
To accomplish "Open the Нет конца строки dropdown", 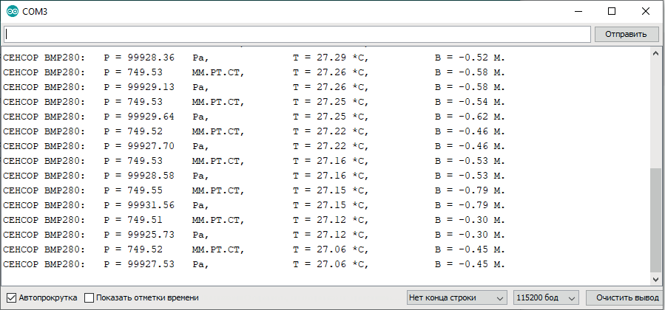I will coord(456,297).
